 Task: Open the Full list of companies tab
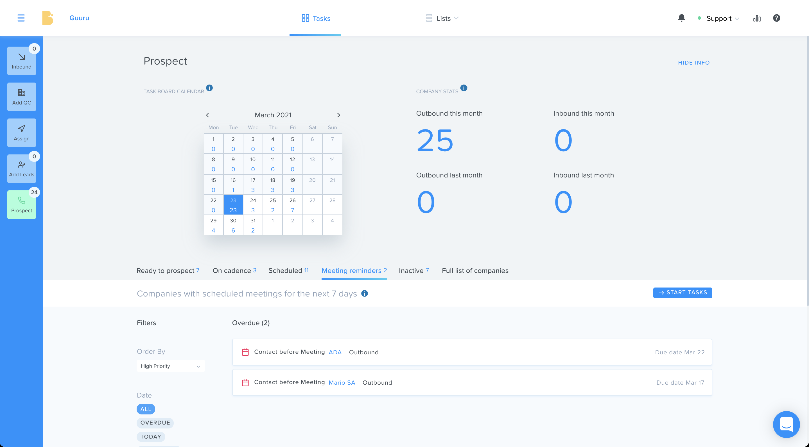(475, 271)
